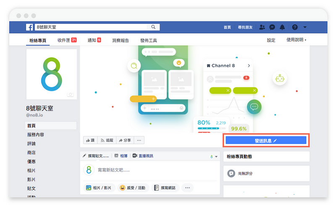
Task: Click the 相片 / 影片 button
Action: pyautogui.click(x=99, y=188)
